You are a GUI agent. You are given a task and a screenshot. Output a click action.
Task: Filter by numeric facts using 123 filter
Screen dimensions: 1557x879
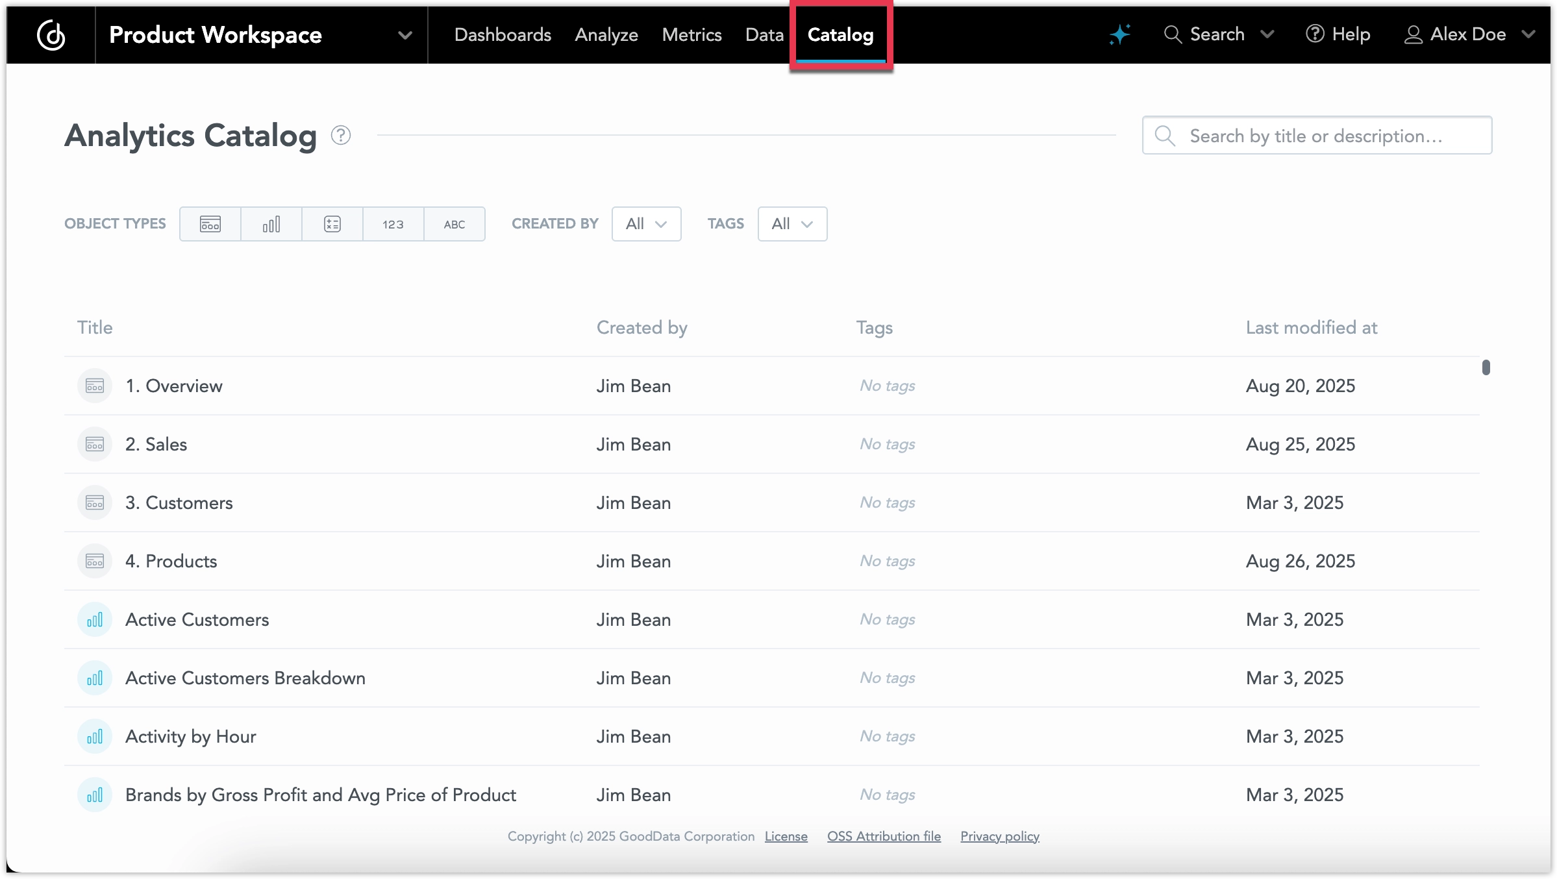pyautogui.click(x=393, y=224)
